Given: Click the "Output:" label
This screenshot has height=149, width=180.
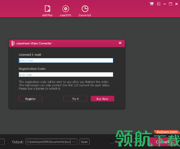Looking at the screenshot, I should pyautogui.click(x=18, y=142).
